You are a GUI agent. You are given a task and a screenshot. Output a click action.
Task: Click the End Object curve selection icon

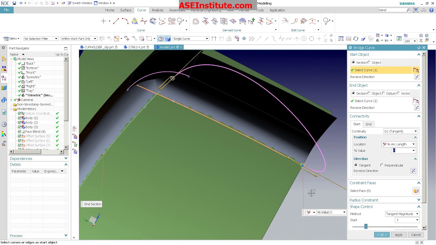coord(416,101)
